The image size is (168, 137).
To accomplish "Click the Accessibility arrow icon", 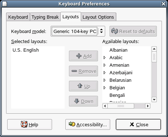I will (72, 124).
